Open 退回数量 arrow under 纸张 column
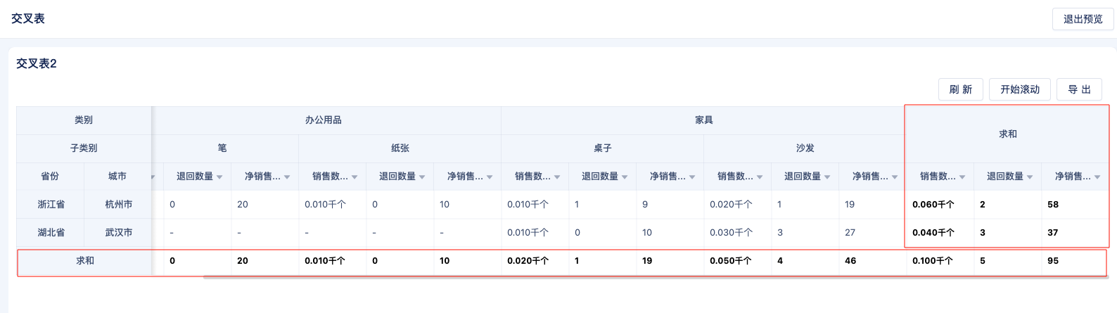Screen dimensions: 1117x313 click(x=422, y=177)
